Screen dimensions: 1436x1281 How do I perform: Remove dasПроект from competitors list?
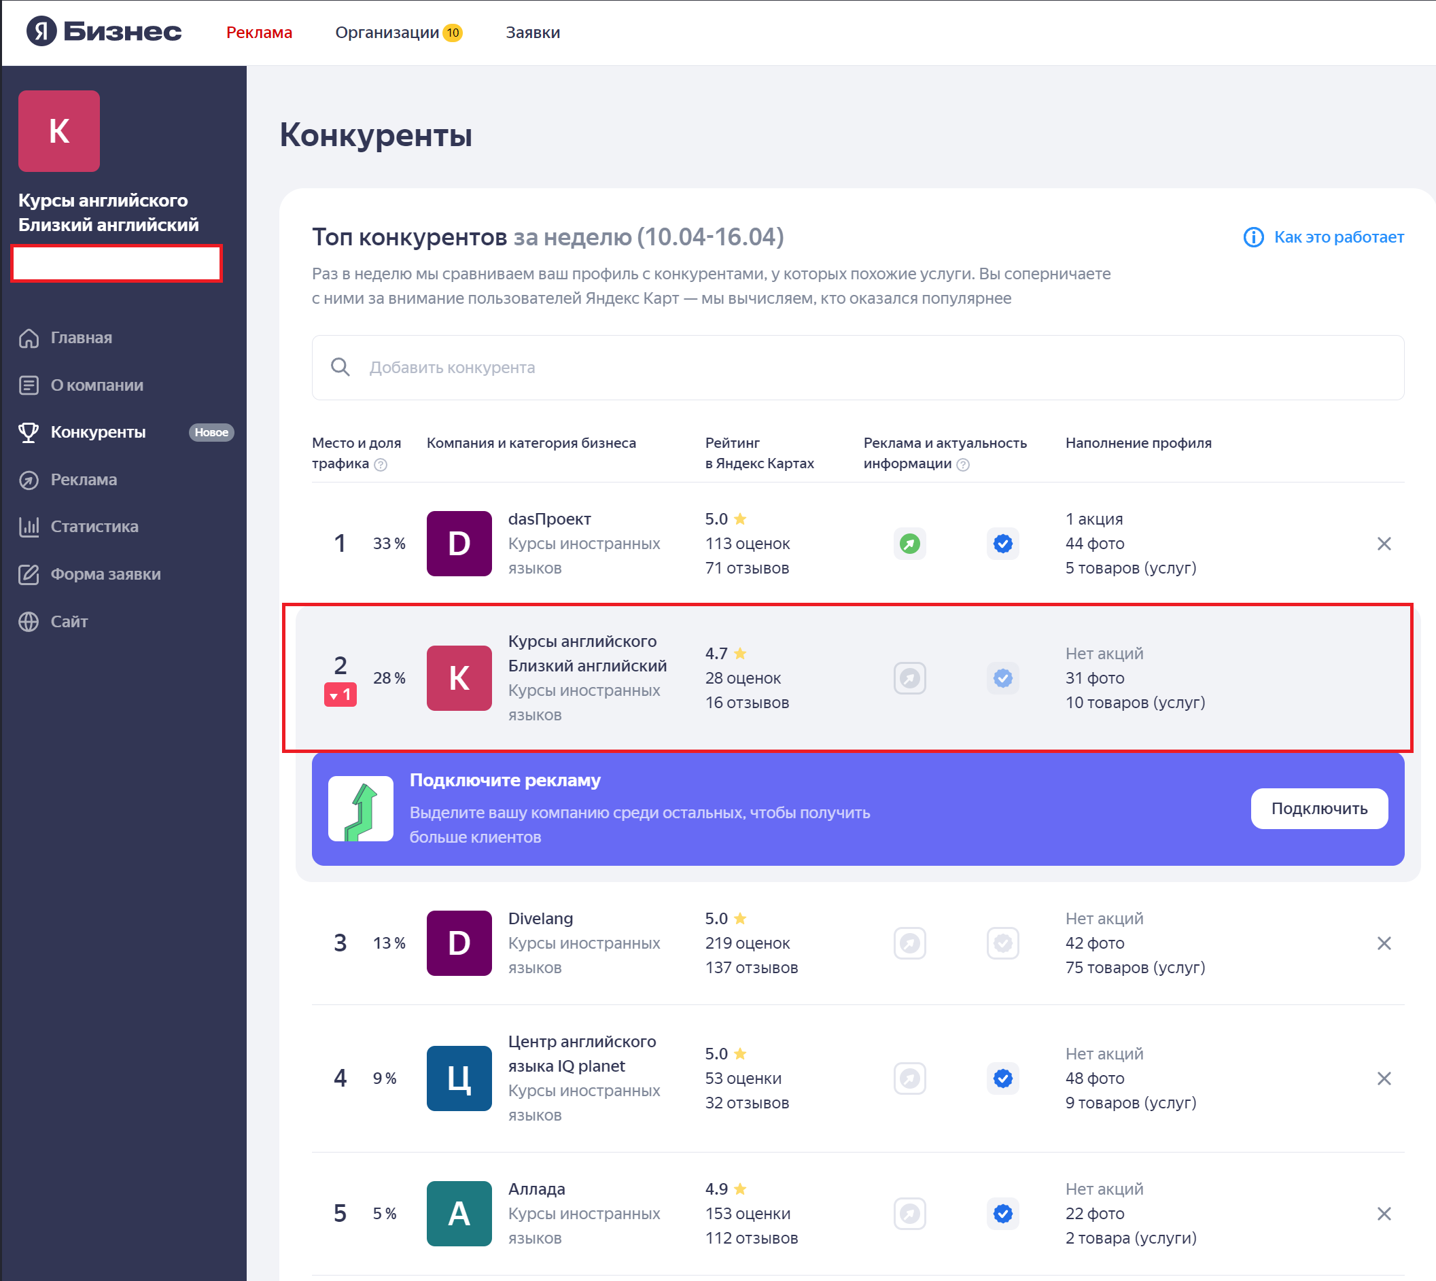point(1383,544)
